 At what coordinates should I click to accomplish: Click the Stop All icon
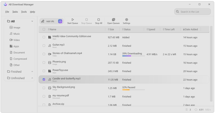tap(99, 20)
